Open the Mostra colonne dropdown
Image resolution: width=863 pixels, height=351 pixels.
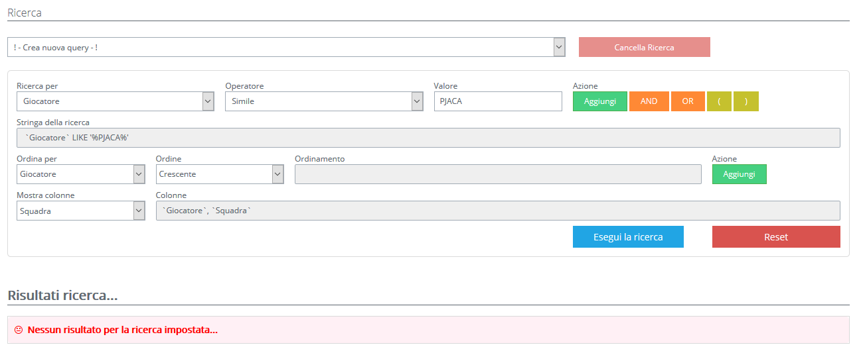pyautogui.click(x=80, y=211)
